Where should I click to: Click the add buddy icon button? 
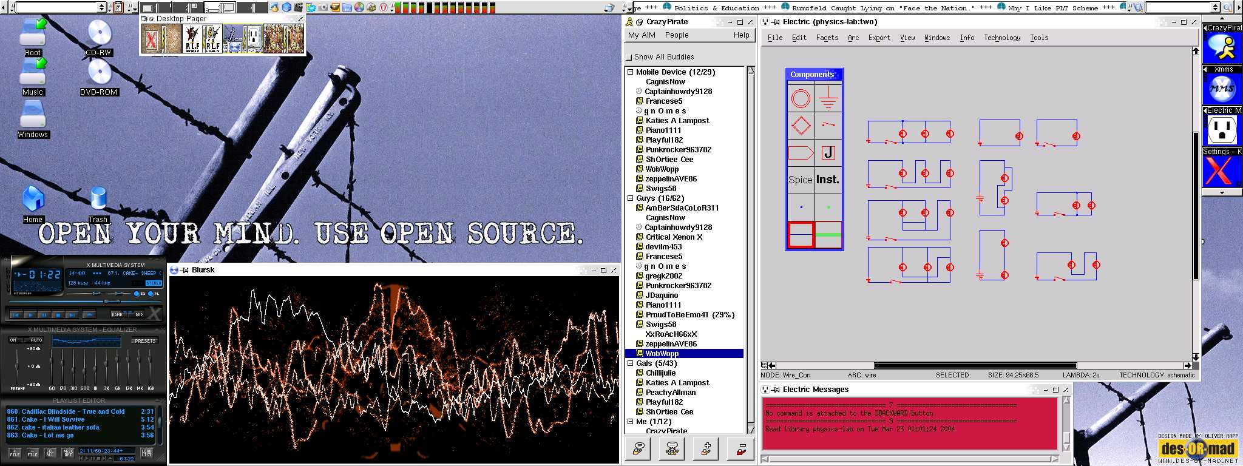tap(706, 449)
